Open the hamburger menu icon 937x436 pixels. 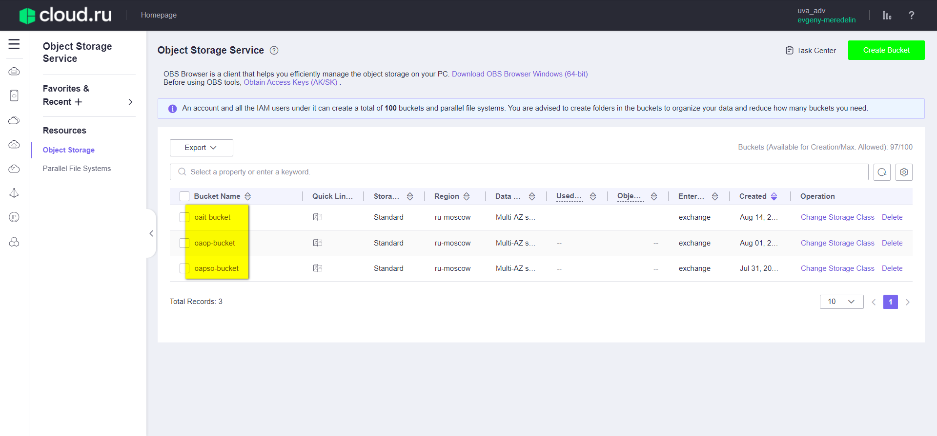[14, 44]
